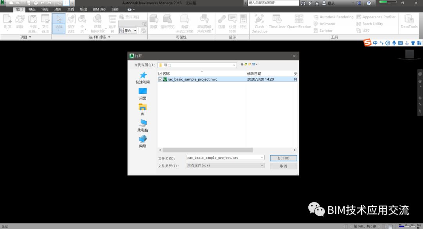Toggle checkbox for rac_basic_sample_project.nwc

click(x=161, y=79)
